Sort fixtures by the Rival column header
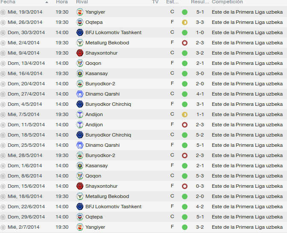The width and height of the screenshot is (287, 233). click(x=82, y=2)
